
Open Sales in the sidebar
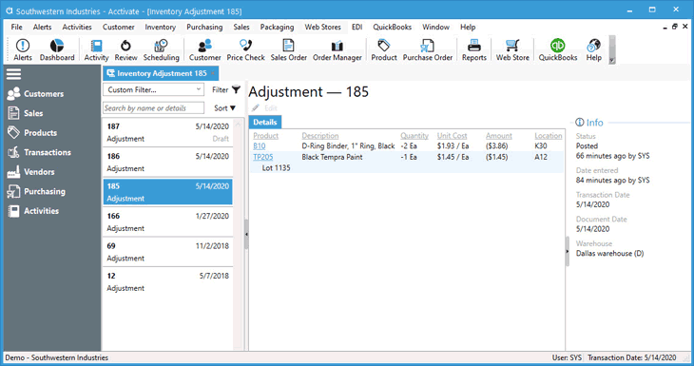click(x=26, y=113)
